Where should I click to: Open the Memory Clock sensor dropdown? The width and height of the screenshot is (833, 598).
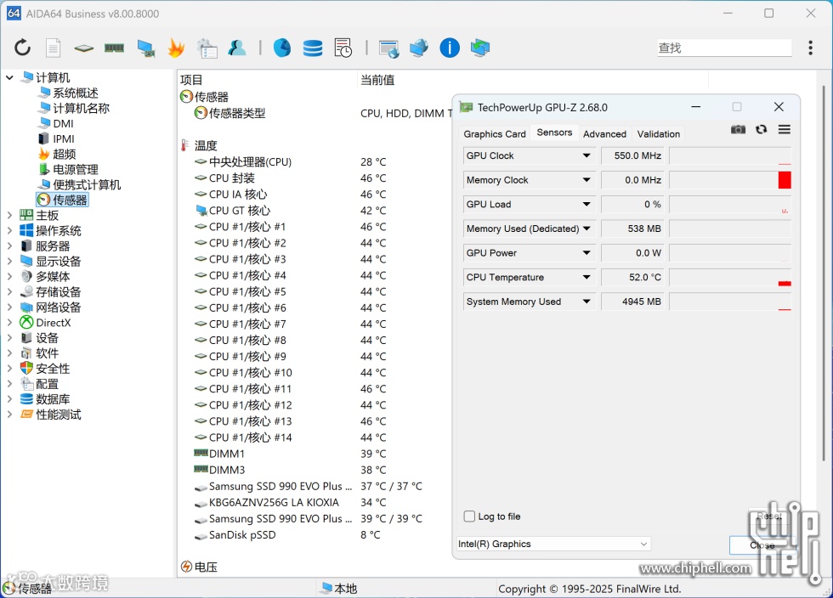pos(586,180)
